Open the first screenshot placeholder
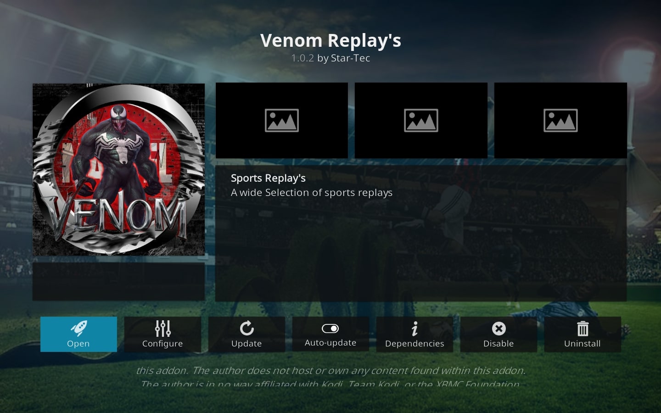This screenshot has height=413, width=661. pos(282,120)
